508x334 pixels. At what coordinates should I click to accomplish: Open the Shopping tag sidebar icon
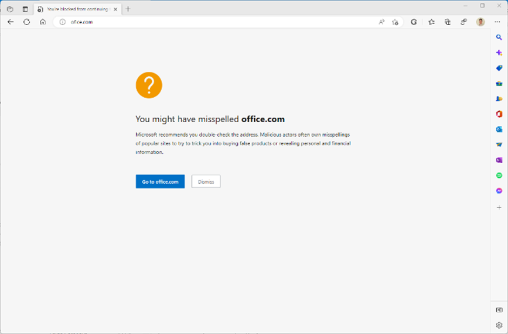click(x=499, y=68)
